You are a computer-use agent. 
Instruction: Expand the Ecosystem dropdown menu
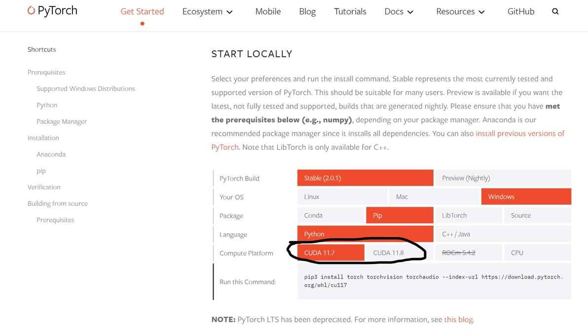click(207, 11)
